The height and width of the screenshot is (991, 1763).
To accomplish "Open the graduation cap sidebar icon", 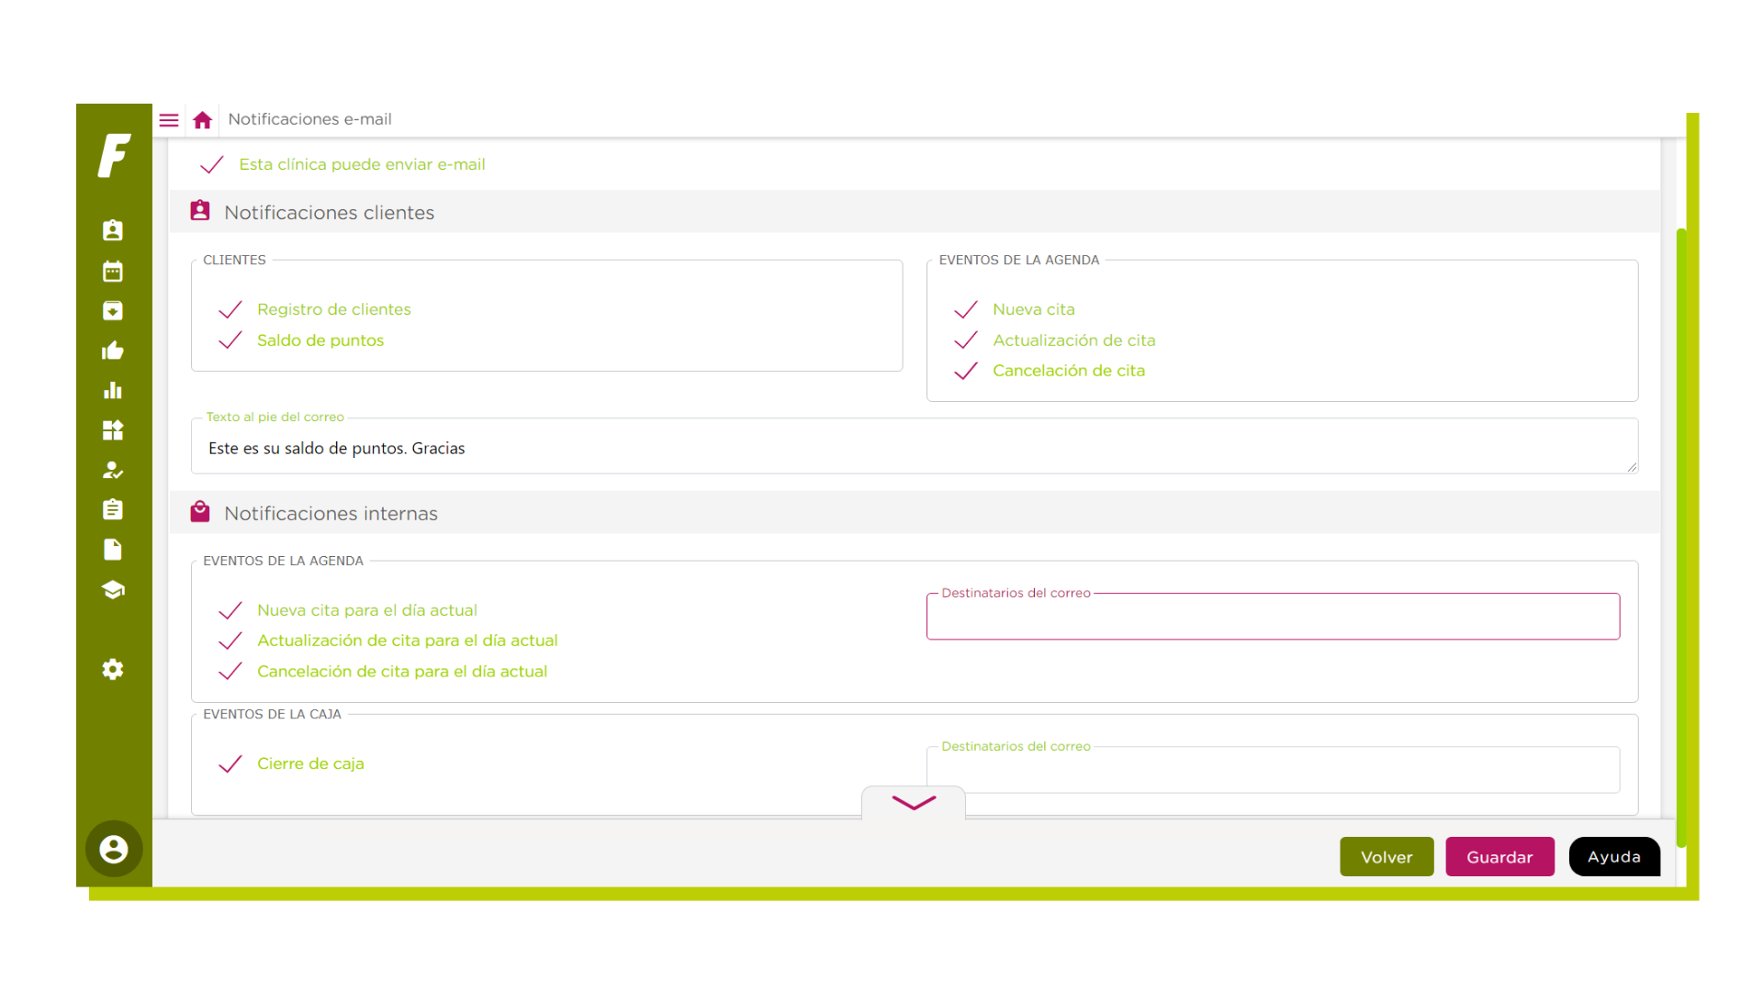I will tap(113, 590).
